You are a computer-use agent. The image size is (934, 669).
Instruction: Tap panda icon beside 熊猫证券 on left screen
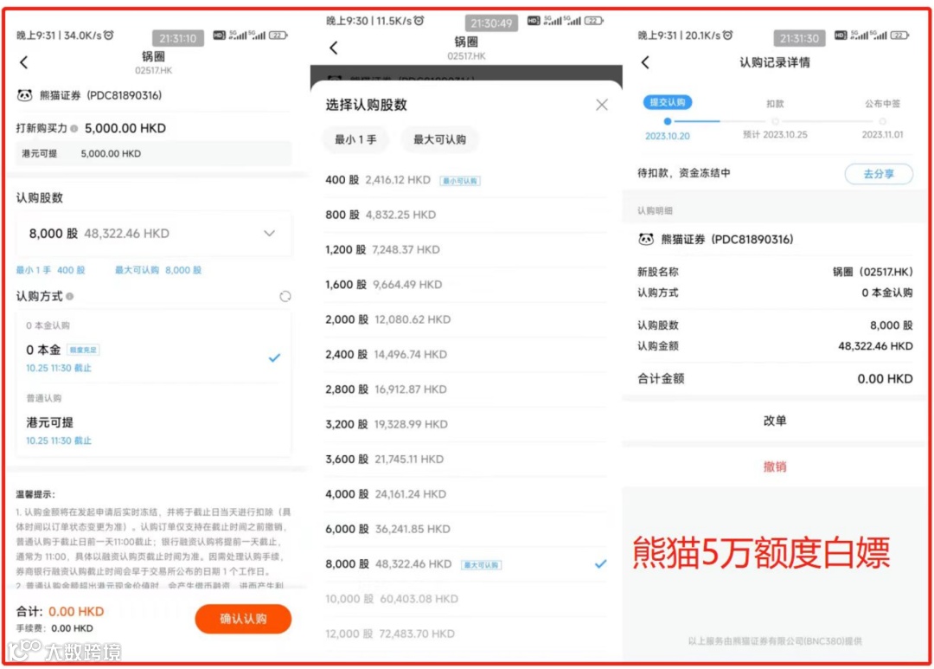click(x=24, y=95)
